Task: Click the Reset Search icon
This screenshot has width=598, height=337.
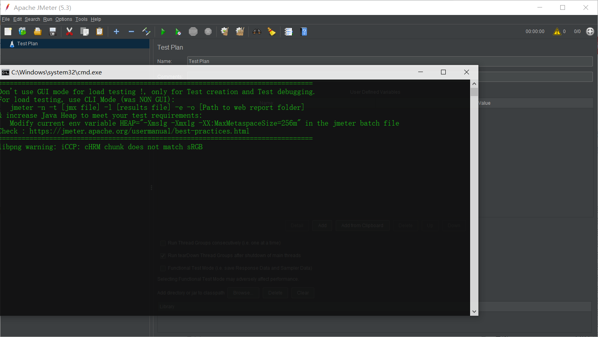Action: [272, 31]
